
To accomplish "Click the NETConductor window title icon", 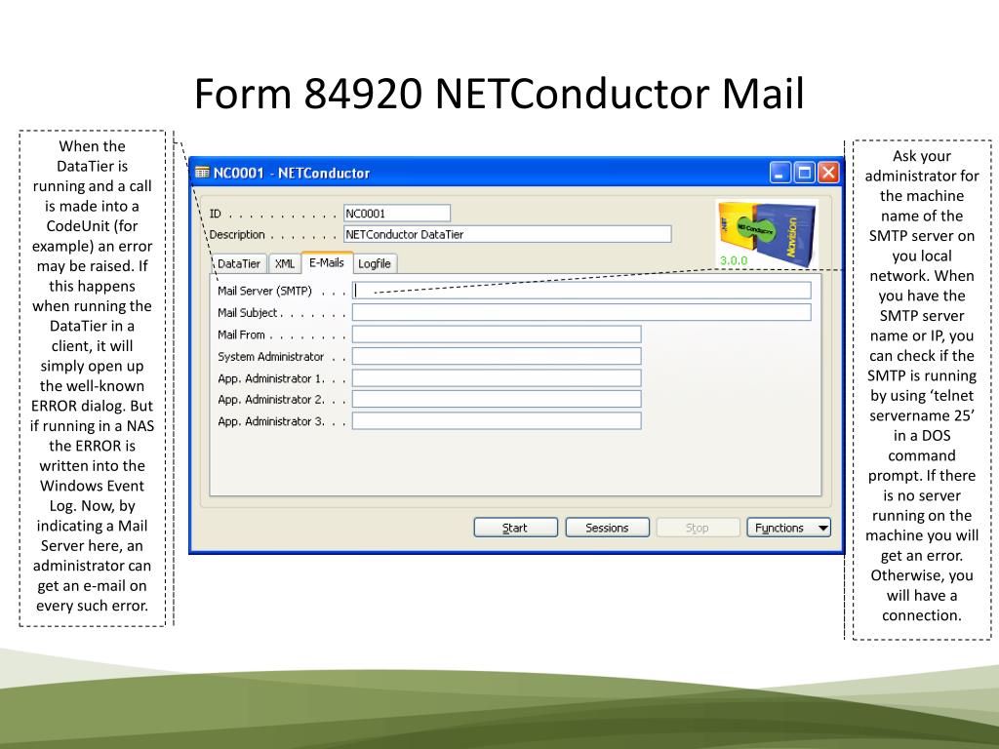I will [x=202, y=173].
